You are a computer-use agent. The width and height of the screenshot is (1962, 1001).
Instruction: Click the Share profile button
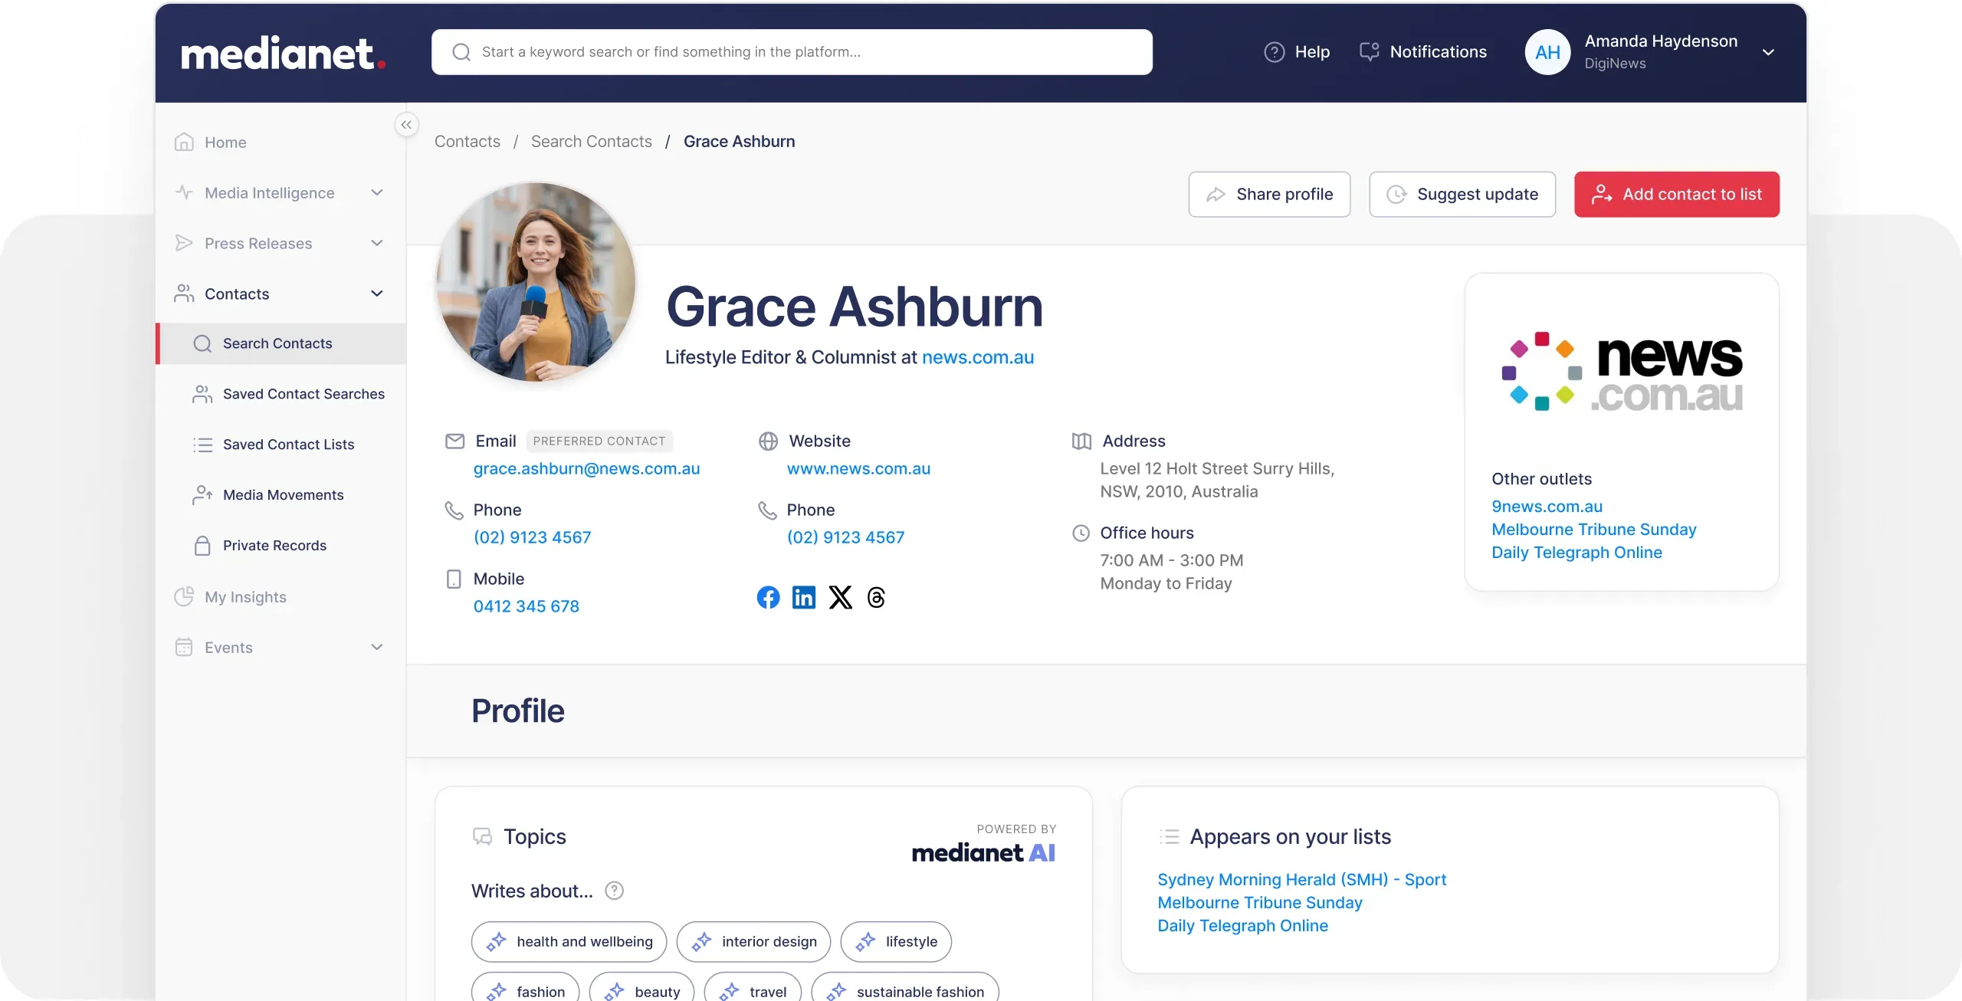coord(1269,194)
